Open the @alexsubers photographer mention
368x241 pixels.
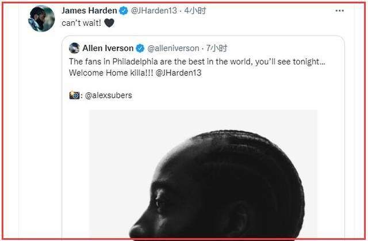pos(109,95)
